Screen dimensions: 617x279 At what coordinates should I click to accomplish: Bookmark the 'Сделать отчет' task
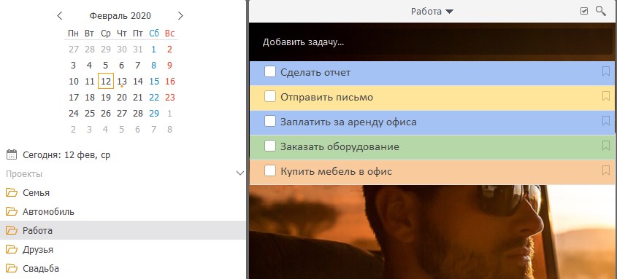[x=605, y=71]
